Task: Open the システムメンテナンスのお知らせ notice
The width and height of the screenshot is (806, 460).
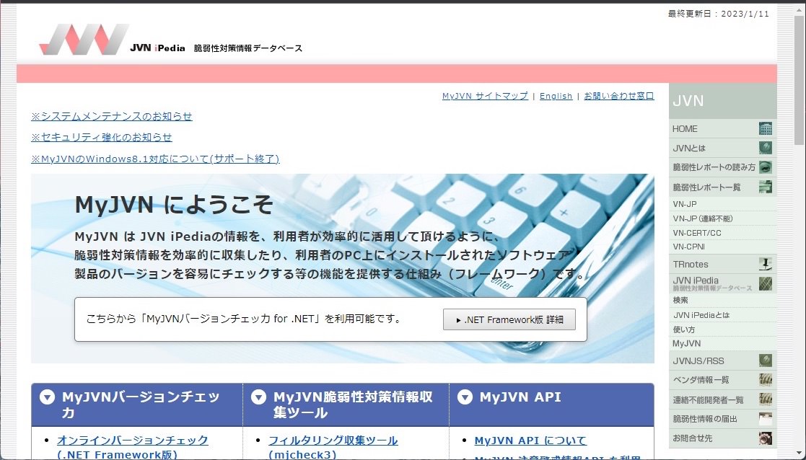Action: pyautogui.click(x=112, y=117)
